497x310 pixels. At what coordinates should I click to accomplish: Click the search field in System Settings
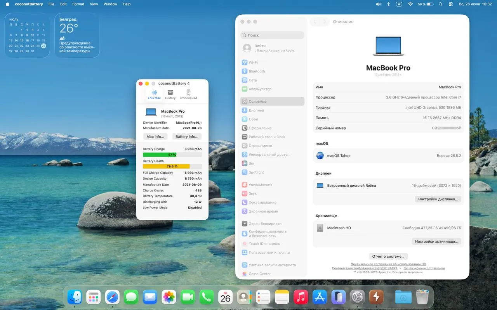point(272,35)
